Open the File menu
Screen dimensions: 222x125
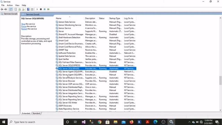pyautogui.click(x=3, y=5)
